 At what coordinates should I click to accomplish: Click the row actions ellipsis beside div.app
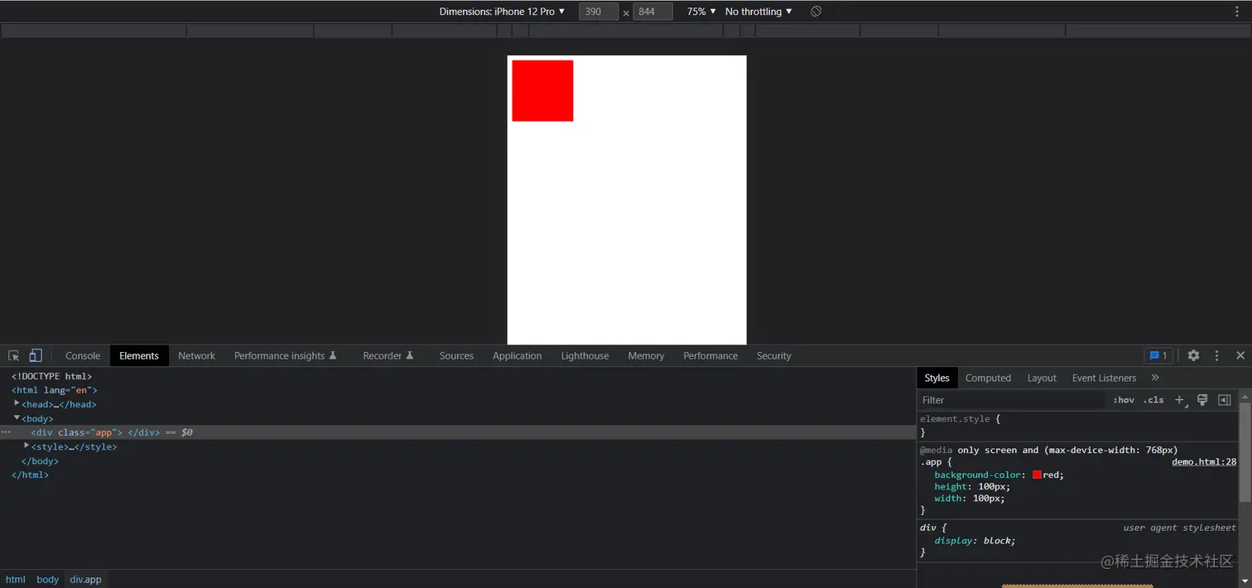tap(6, 432)
